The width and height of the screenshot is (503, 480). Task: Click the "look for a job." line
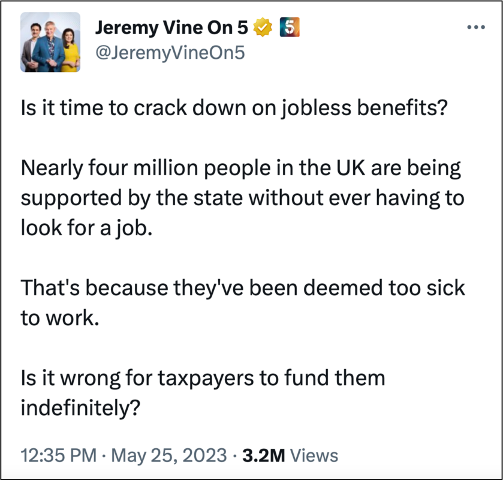click(x=83, y=228)
